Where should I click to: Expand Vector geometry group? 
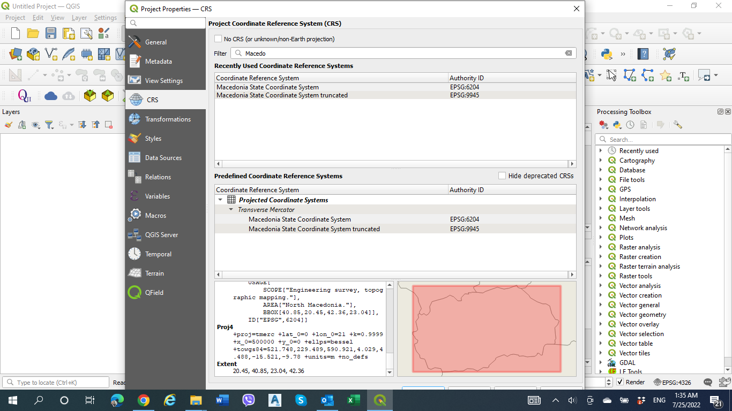tap(601, 315)
